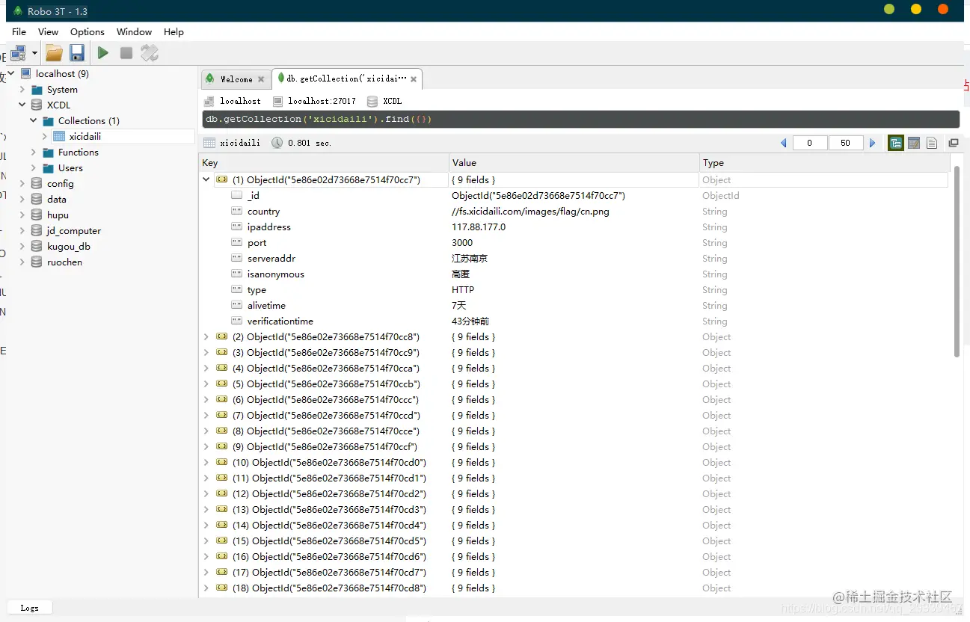Viewport: 970px width, 622px height.
Task: Go to previous page of results arrow
Action: point(783,143)
